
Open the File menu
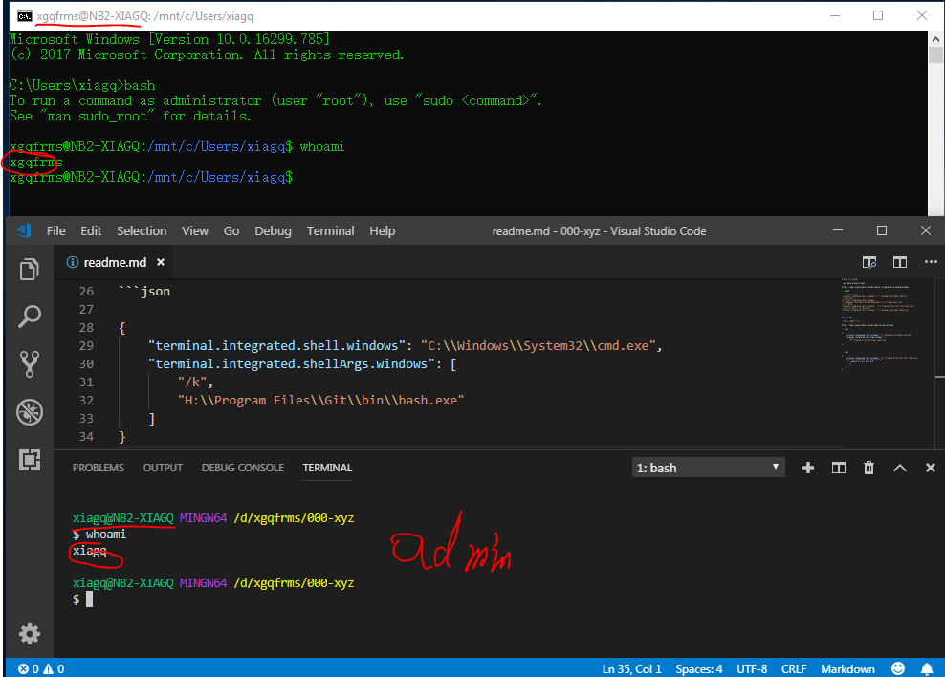click(56, 230)
